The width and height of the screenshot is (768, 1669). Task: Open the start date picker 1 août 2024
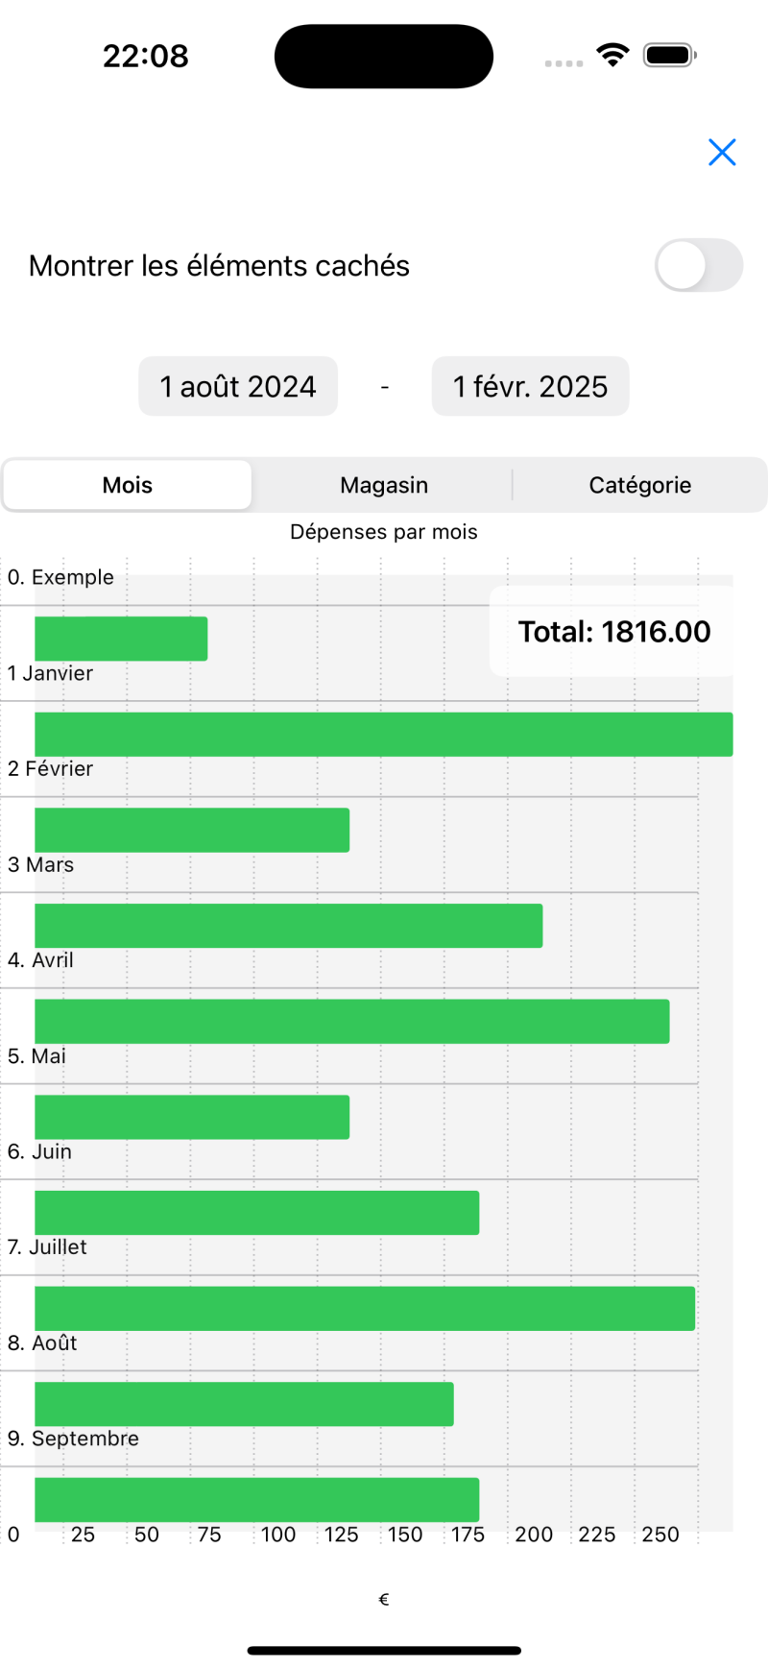[x=238, y=386]
